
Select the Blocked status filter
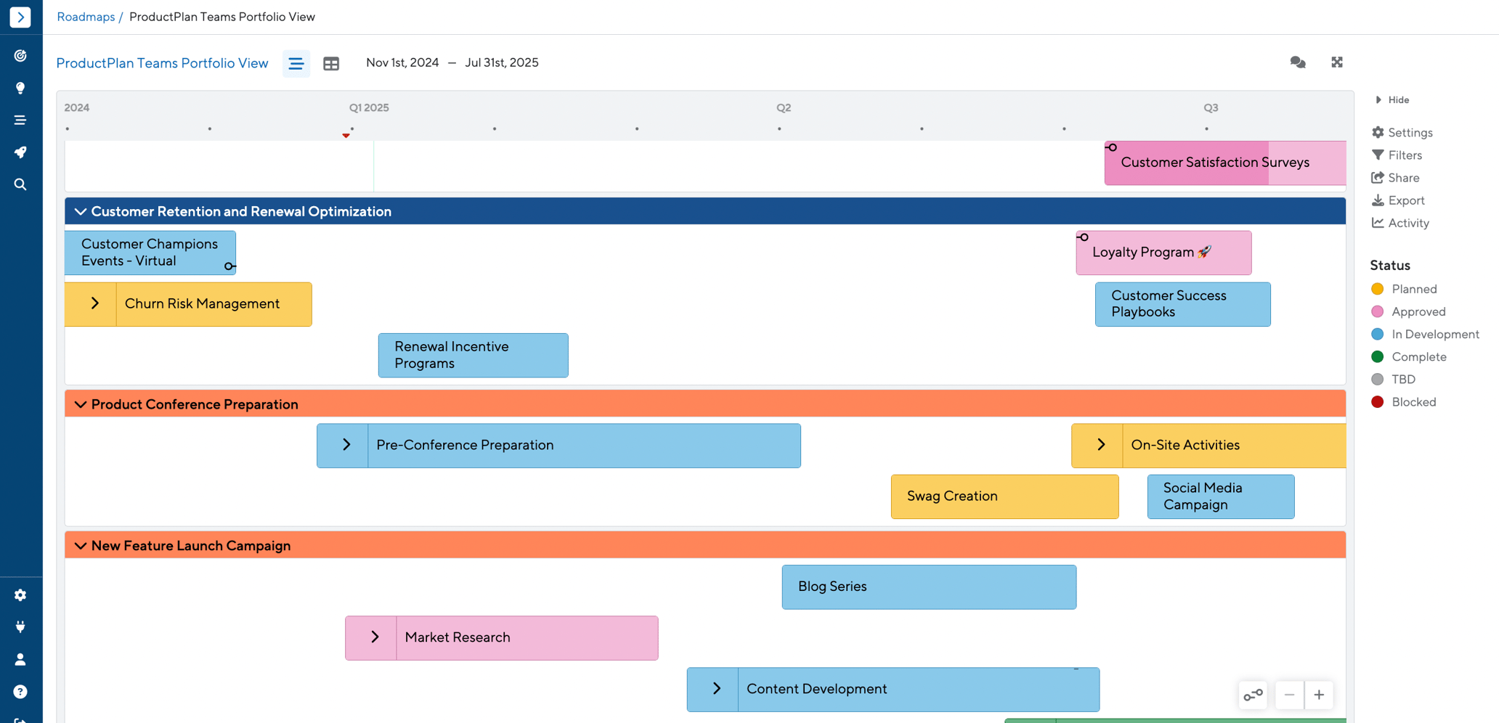pos(1402,401)
